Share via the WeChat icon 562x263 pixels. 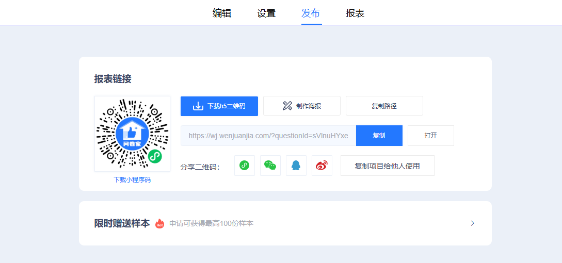tap(270, 166)
